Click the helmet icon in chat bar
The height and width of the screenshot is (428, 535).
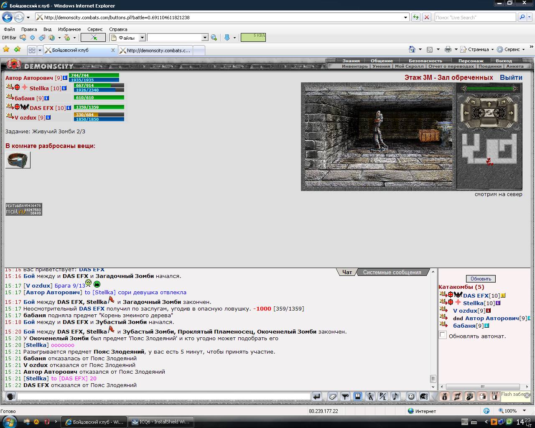[423, 396]
